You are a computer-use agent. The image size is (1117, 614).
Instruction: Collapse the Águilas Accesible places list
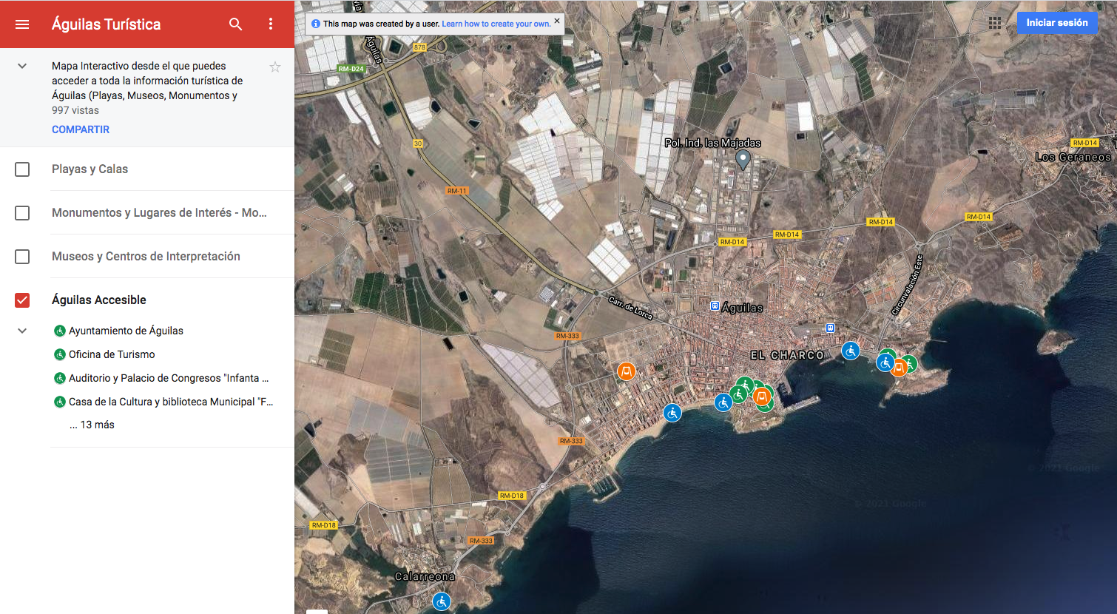(22, 331)
